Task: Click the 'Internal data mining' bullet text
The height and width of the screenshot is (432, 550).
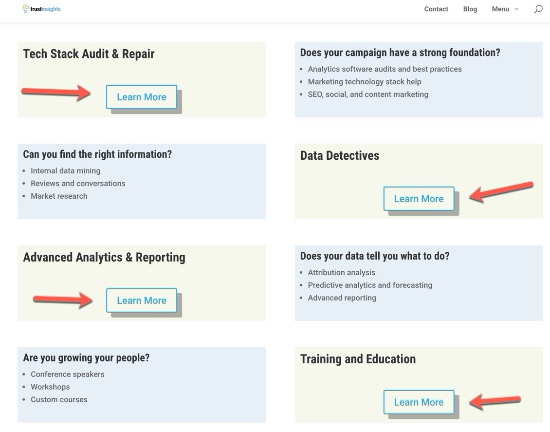Action: [x=65, y=171]
